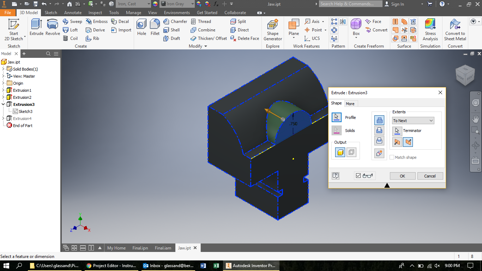The width and height of the screenshot is (482, 271).
Task: Expand the Origin folder node
Action: coord(3,83)
